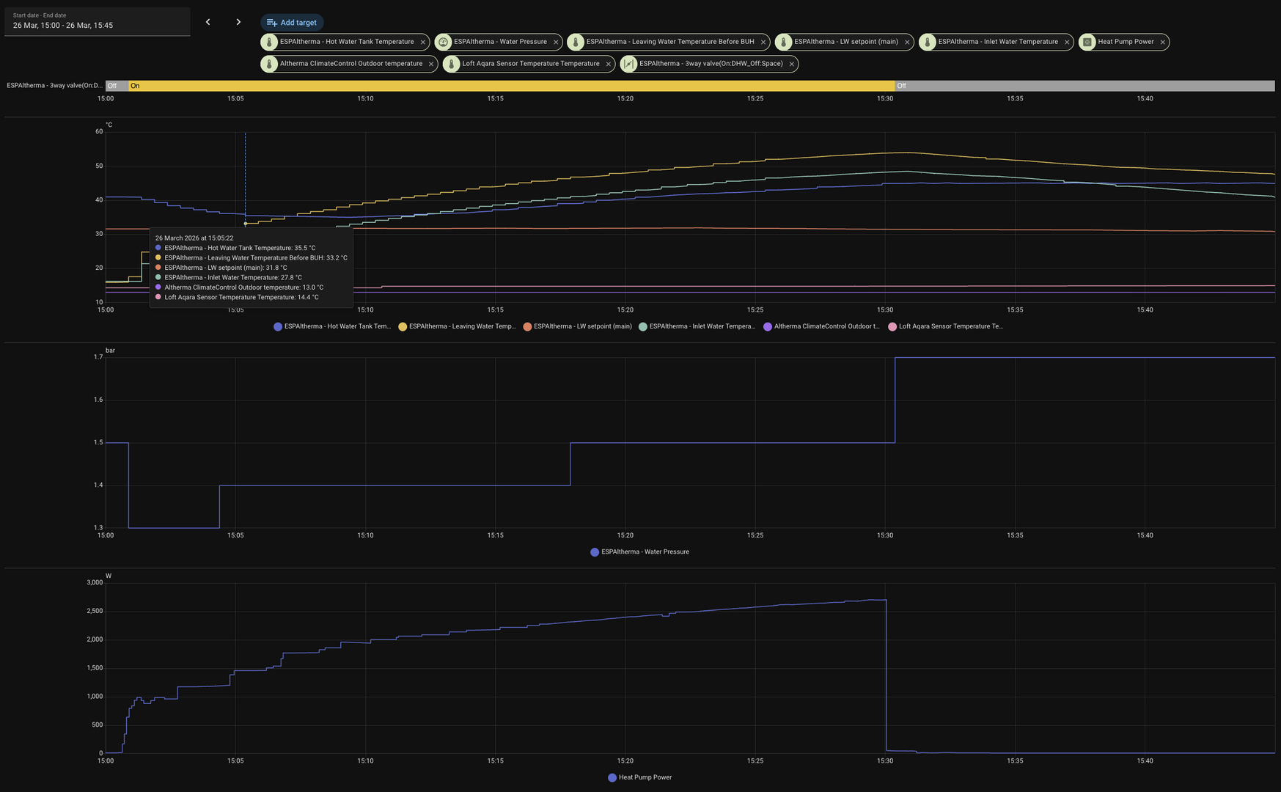This screenshot has height=792, width=1281.
Task: Click thermometer icon on Inlet Water Temperature chip
Action: pos(928,43)
